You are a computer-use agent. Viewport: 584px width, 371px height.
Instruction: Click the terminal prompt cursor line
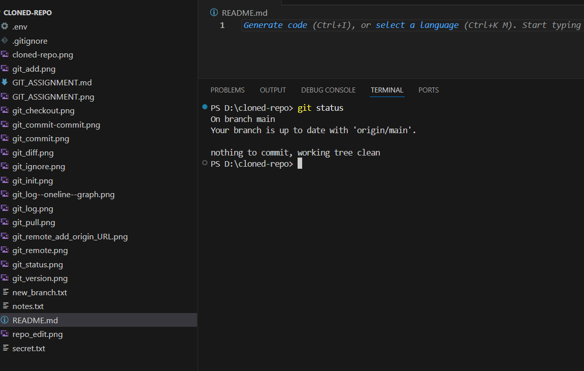[x=300, y=164]
